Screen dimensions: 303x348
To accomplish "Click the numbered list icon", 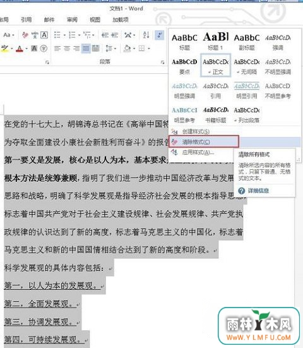I will click(x=72, y=35).
